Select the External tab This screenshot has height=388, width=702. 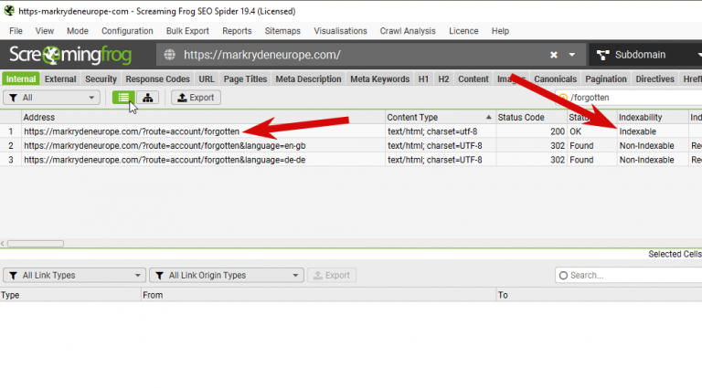pyautogui.click(x=60, y=79)
